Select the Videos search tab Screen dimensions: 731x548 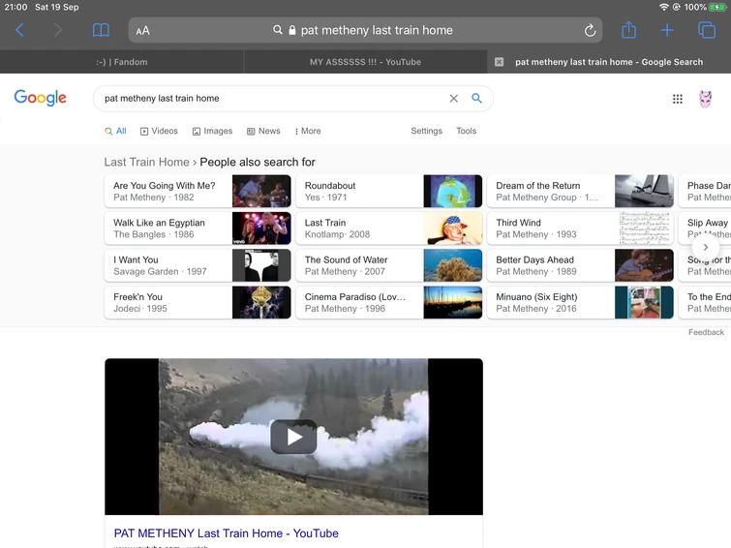point(159,131)
